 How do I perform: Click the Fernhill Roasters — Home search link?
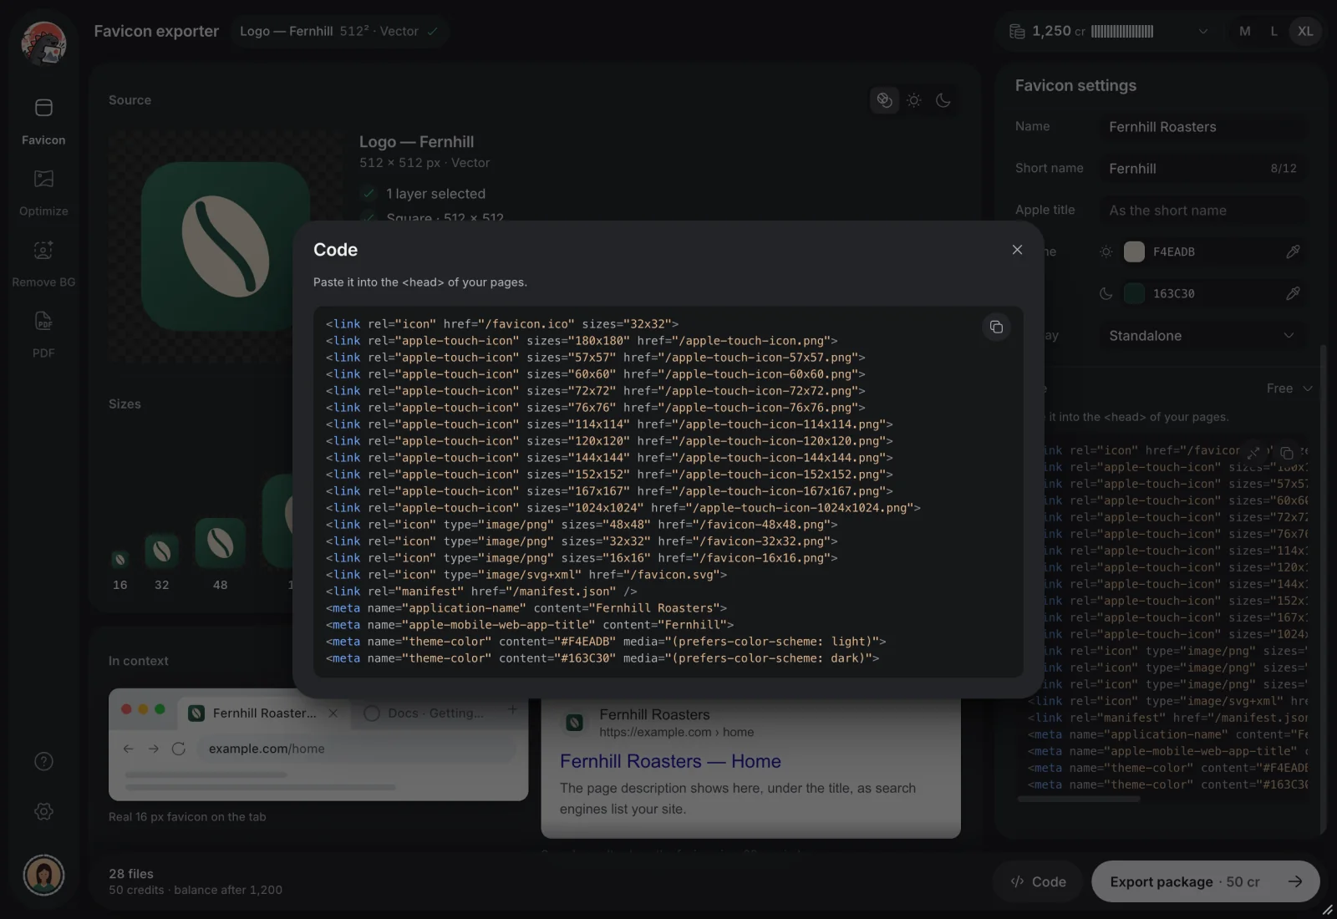670,761
